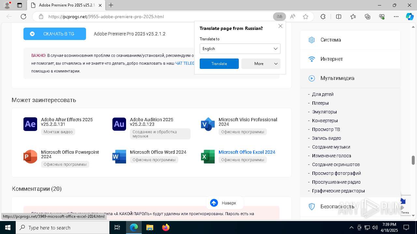Select the Для детей category

pyautogui.click(x=323, y=94)
